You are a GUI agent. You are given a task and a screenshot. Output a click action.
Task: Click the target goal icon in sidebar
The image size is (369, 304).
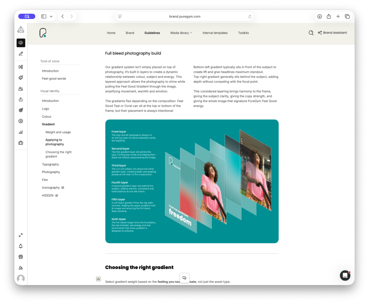click(x=21, y=110)
